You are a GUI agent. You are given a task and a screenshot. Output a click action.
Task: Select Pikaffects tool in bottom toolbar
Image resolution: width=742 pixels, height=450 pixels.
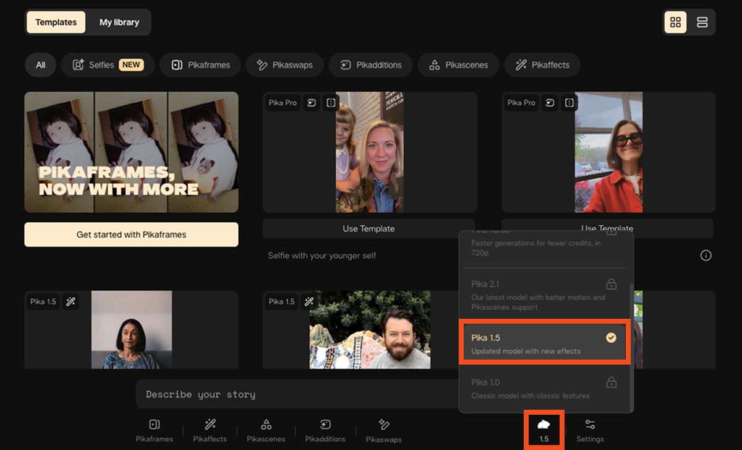[210, 430]
